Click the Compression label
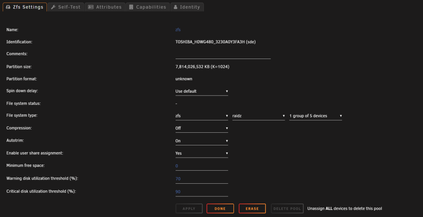Viewport: 423px width, 217px height. coord(19,128)
